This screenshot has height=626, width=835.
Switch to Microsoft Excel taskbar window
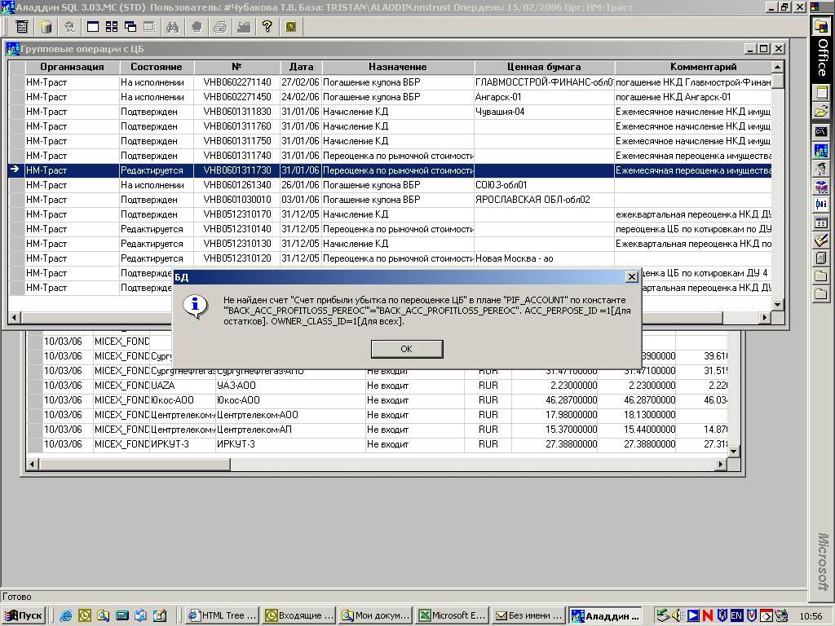pyautogui.click(x=453, y=616)
